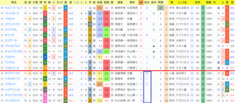Click the 斤量 column header

click(35, 2)
